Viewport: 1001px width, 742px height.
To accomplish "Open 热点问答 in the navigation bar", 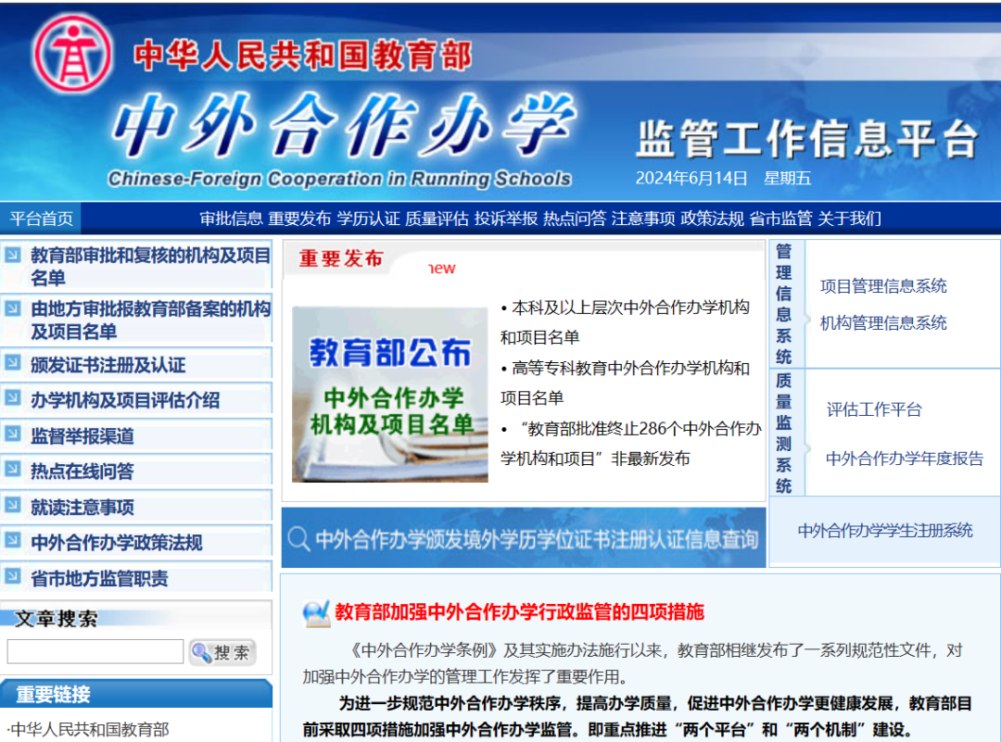I will point(575,219).
